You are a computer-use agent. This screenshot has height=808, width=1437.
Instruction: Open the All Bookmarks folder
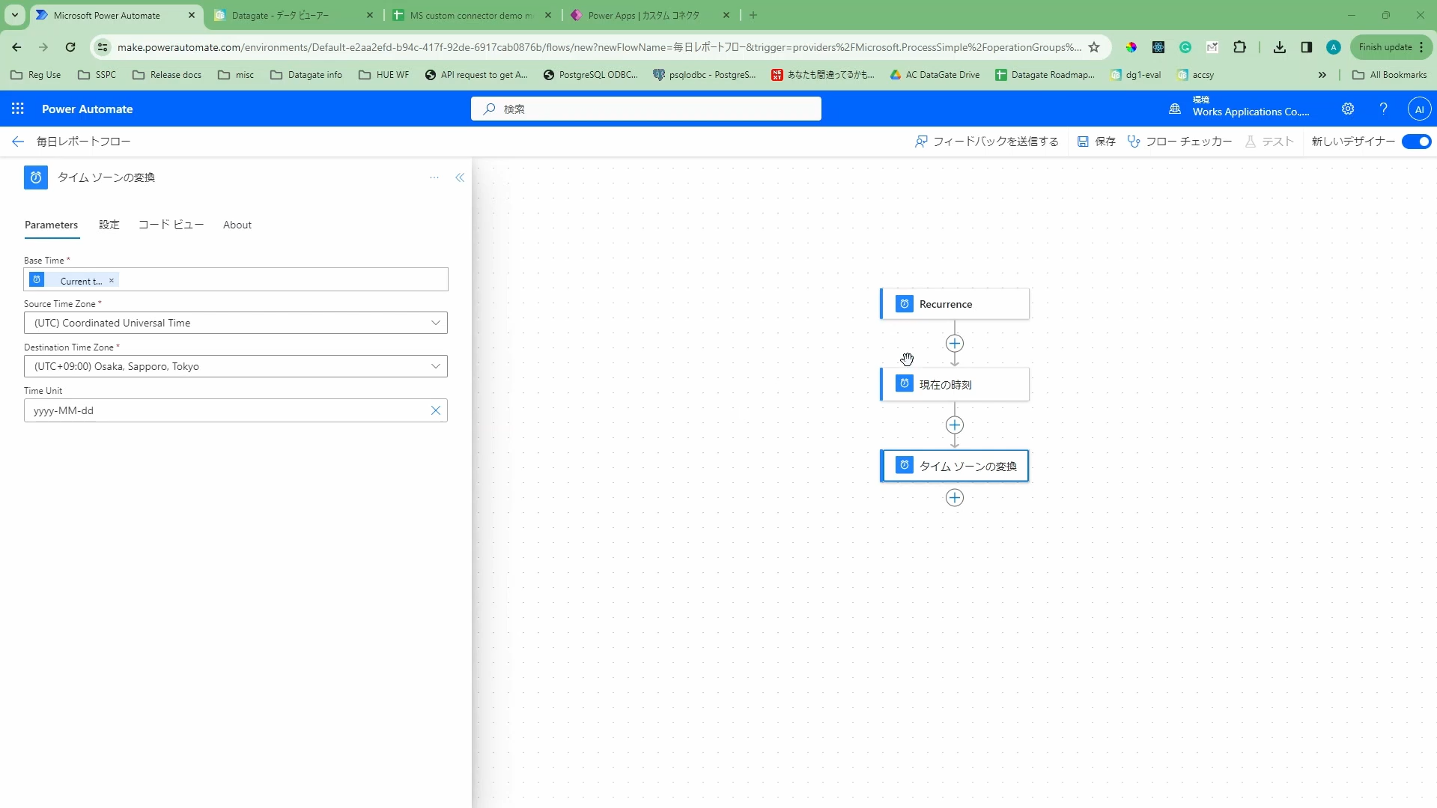coord(1390,75)
